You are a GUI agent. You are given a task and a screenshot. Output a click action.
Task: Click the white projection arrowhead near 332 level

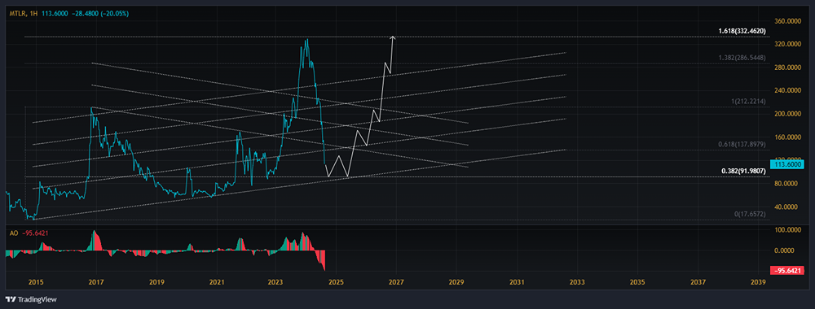pyautogui.click(x=394, y=38)
